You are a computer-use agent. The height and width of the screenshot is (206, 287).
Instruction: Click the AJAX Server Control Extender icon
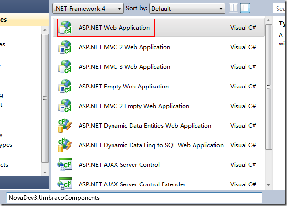click(x=65, y=184)
